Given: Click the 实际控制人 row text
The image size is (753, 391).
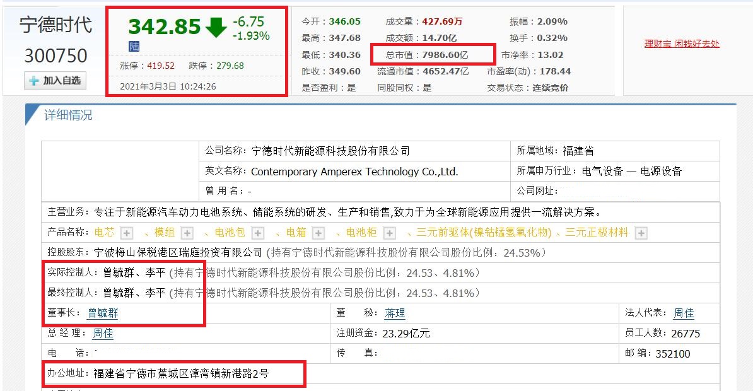Looking at the screenshot, I should click(264, 273).
